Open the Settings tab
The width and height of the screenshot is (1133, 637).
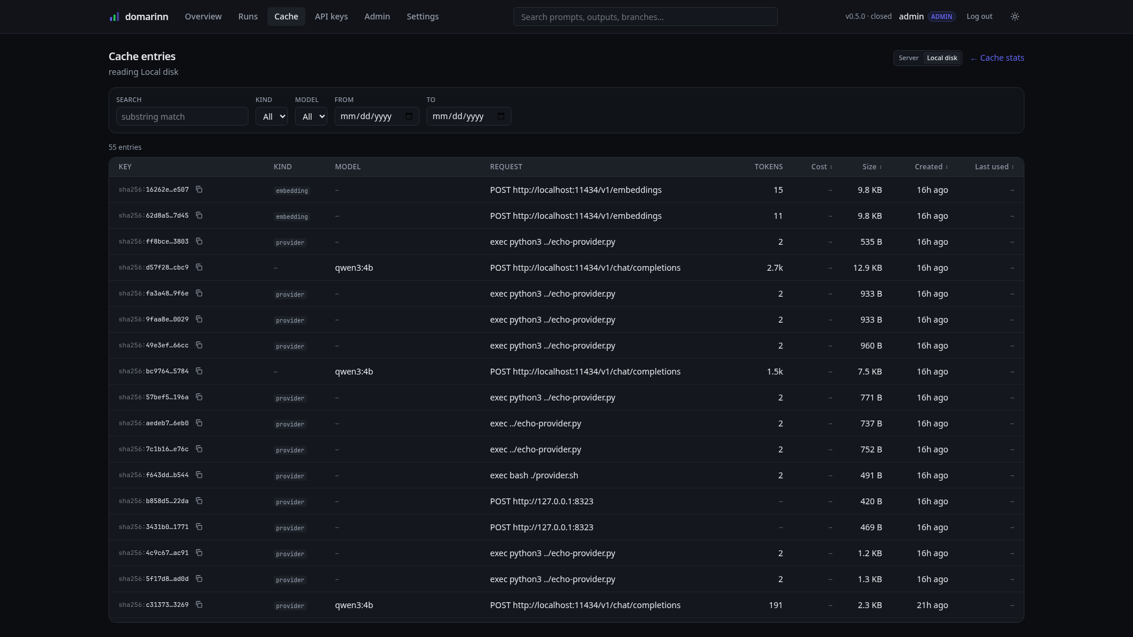[423, 17]
